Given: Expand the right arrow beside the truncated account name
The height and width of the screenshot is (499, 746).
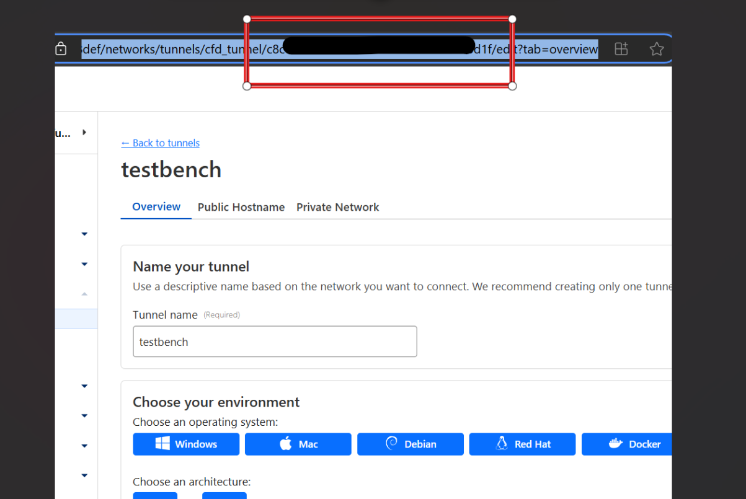Looking at the screenshot, I should (x=84, y=132).
